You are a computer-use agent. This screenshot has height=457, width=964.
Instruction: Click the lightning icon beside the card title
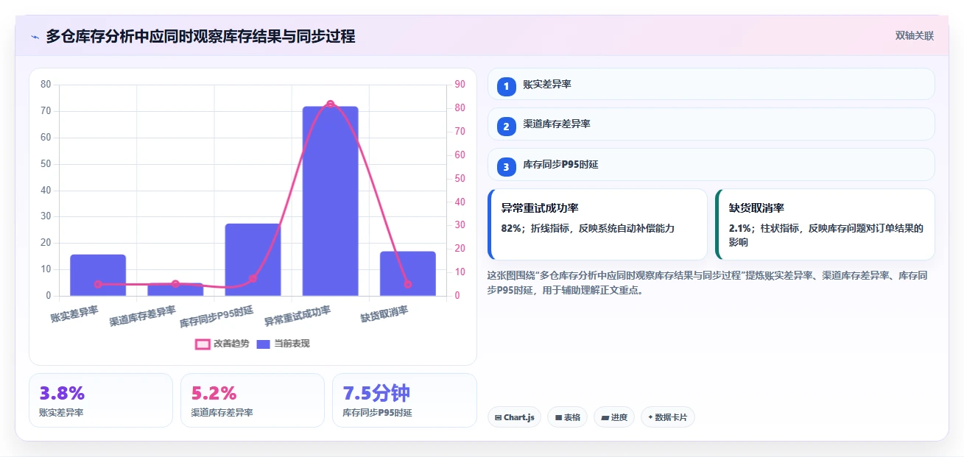tap(35, 37)
